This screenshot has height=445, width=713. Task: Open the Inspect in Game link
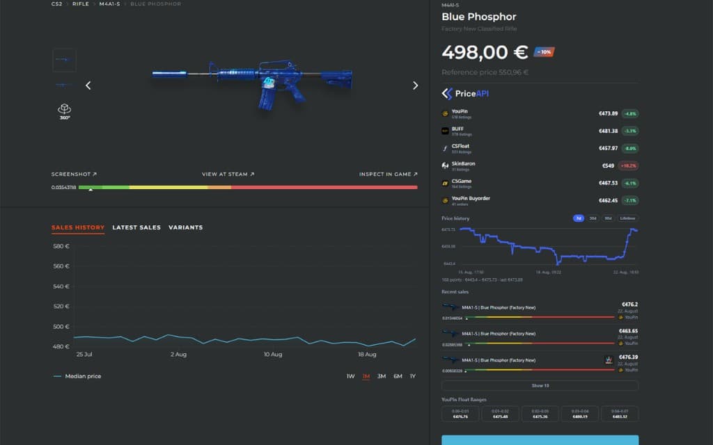[388, 174]
